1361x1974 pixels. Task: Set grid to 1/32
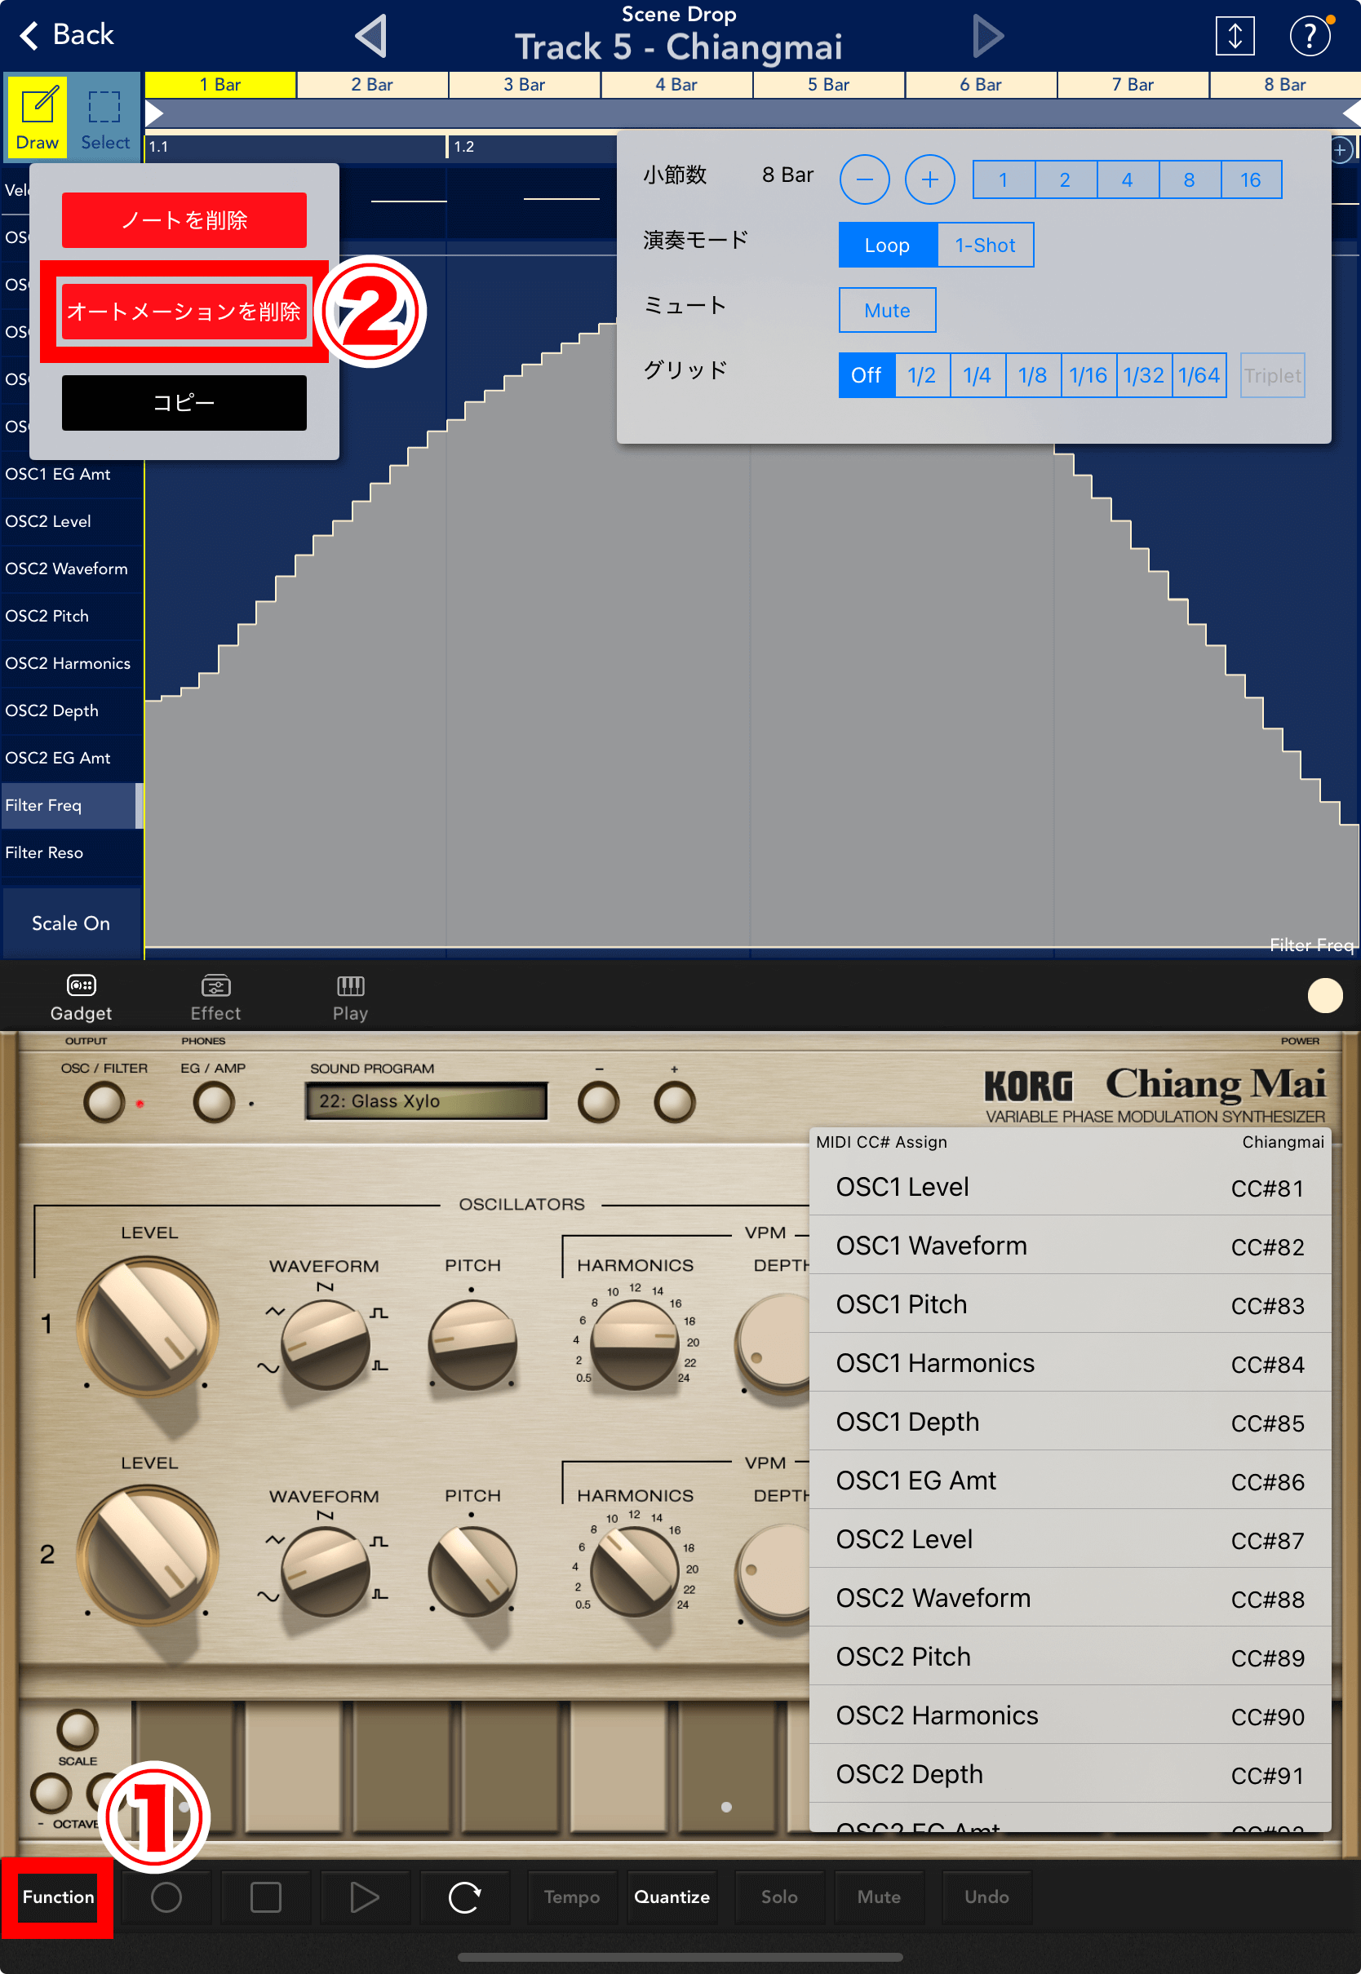(1143, 375)
